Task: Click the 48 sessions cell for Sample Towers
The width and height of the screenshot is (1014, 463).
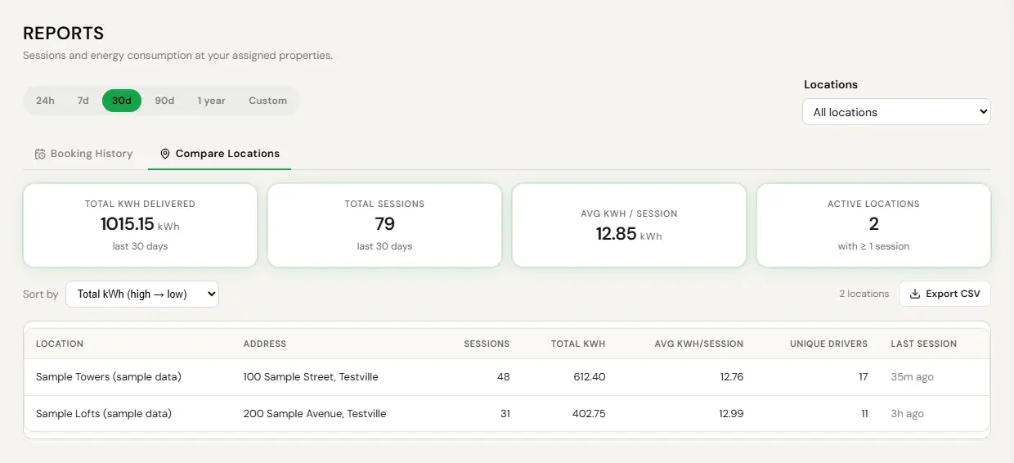Action: click(x=503, y=377)
